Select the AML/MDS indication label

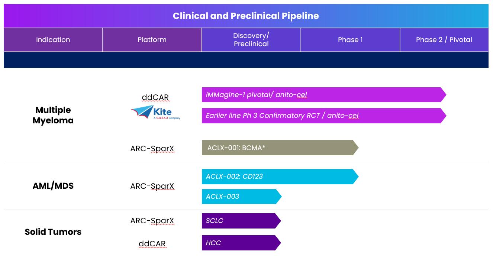[53, 186]
